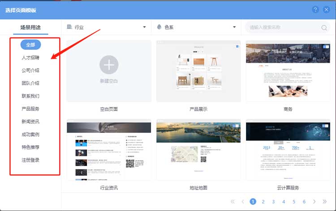
Task: Open the 新闻资讯 category
Action: (30, 121)
